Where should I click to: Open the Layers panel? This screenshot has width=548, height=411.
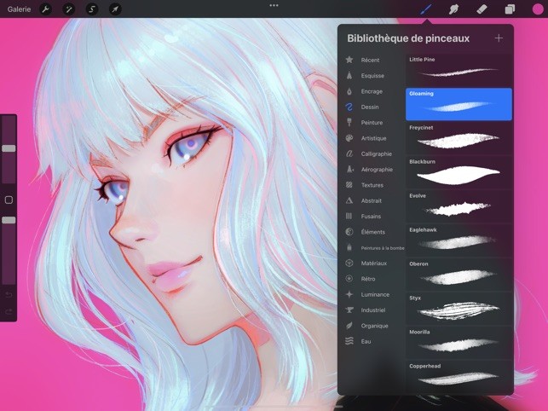coord(510,9)
